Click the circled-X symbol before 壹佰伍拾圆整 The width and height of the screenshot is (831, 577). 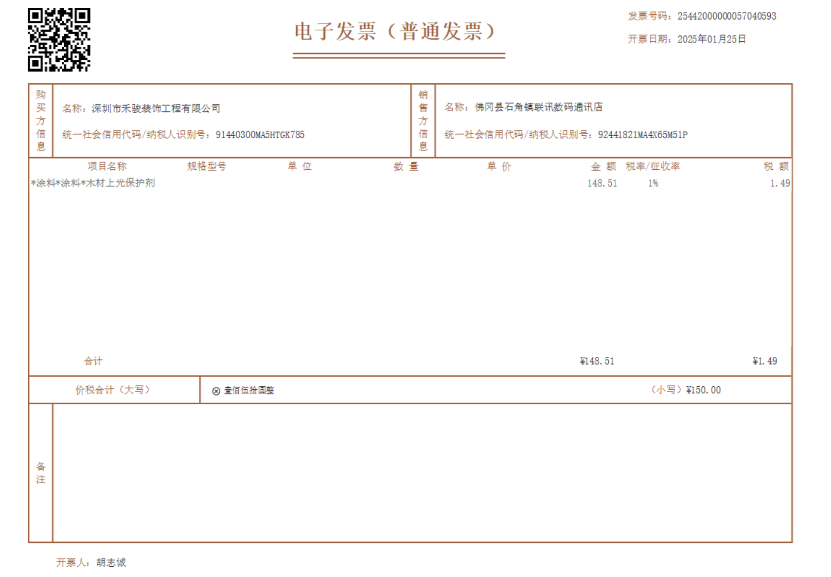point(216,391)
